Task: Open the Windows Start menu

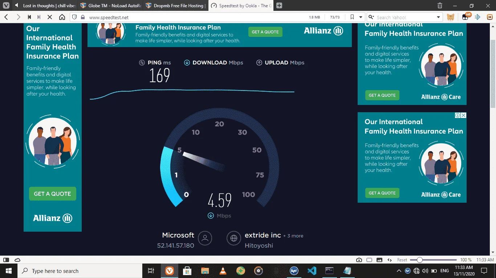Action: click(x=9, y=271)
